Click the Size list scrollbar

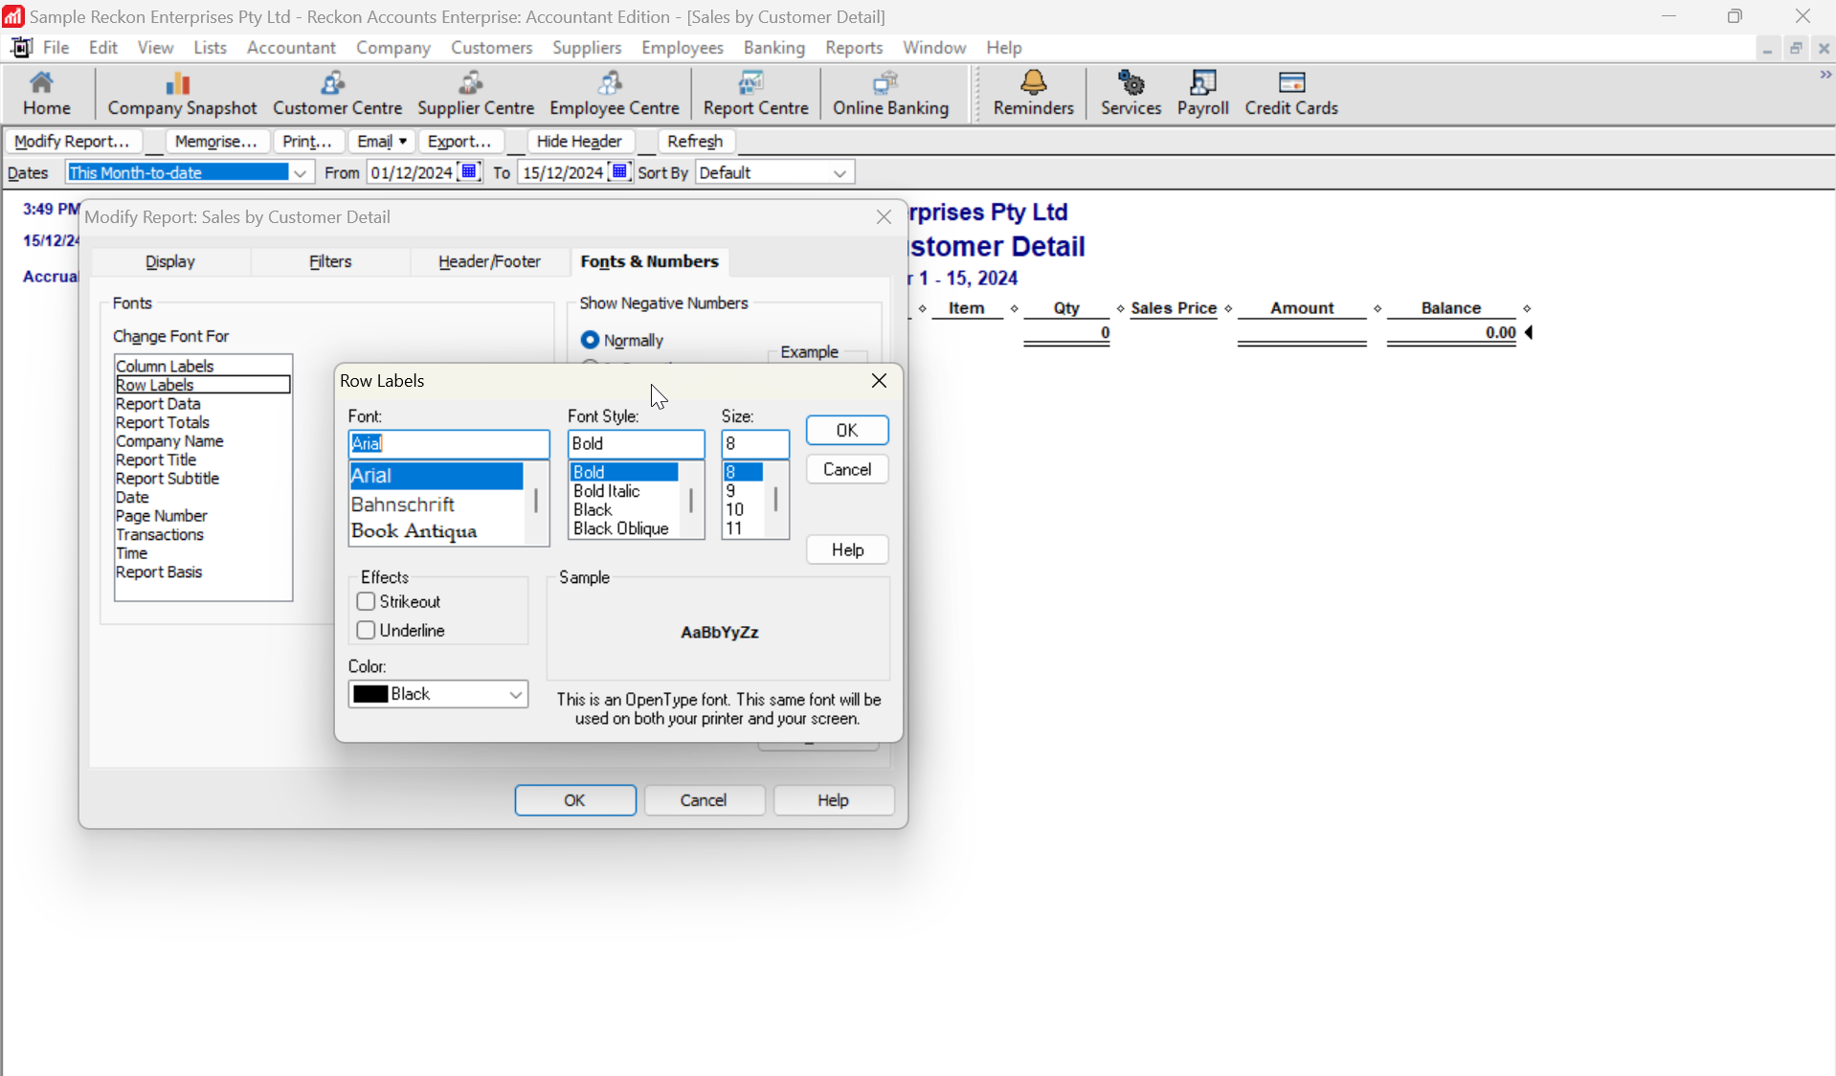click(x=776, y=501)
